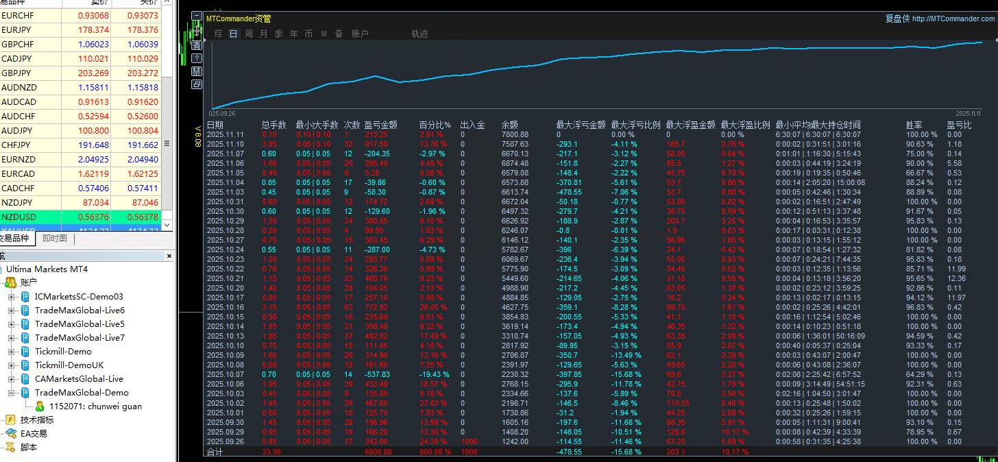
Task: Expand the Tickmill-DemoUK tree node
Action: (x=11, y=365)
